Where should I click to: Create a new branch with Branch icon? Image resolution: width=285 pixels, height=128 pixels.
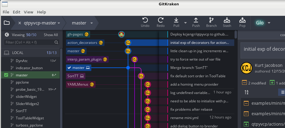coord(211,20)
